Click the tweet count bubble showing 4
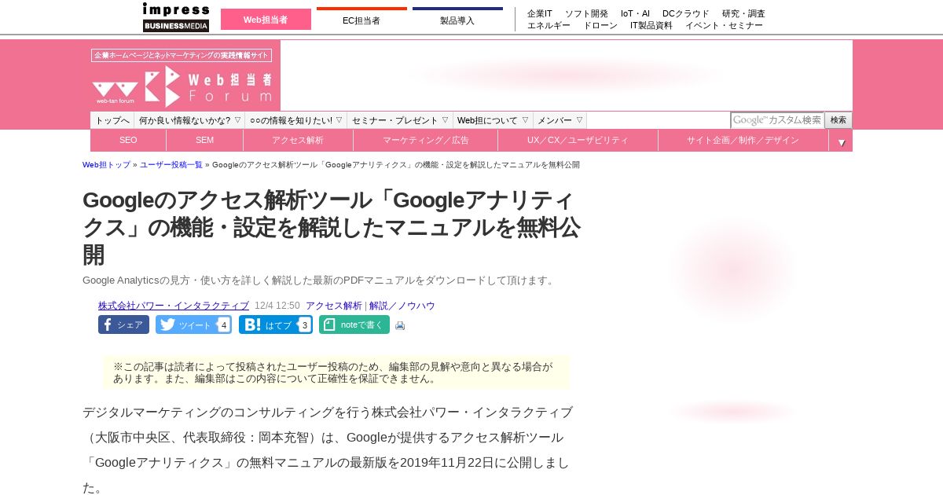Screen dimensions: 943x495 coord(224,324)
